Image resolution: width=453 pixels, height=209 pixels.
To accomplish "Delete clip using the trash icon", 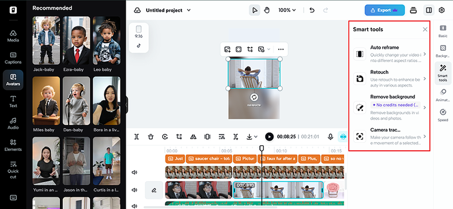I will [x=151, y=137].
